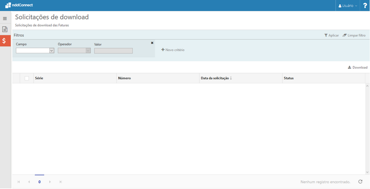The width and height of the screenshot is (370, 189).
Task: Open the Usuário account dropdown
Action: (348, 6)
